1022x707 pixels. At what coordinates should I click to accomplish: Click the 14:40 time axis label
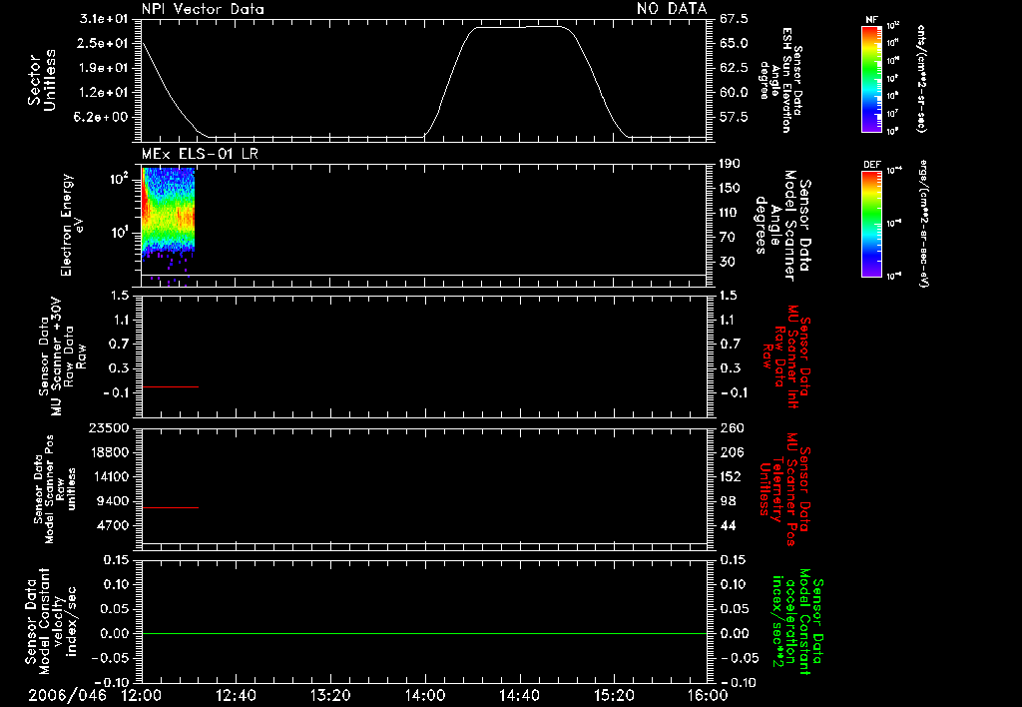(519, 695)
